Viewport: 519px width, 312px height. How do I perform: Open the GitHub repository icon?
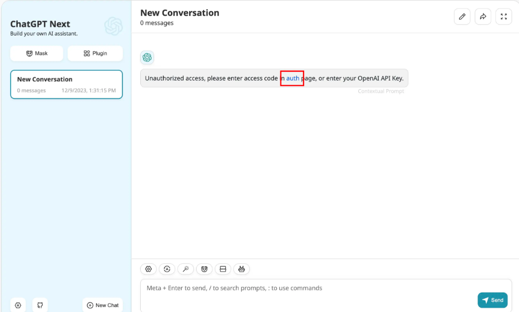point(40,305)
